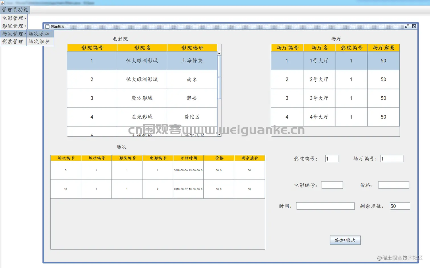Close the 添加场次 internal frame
Viewport: 430px width, 268px height.
pos(414,26)
